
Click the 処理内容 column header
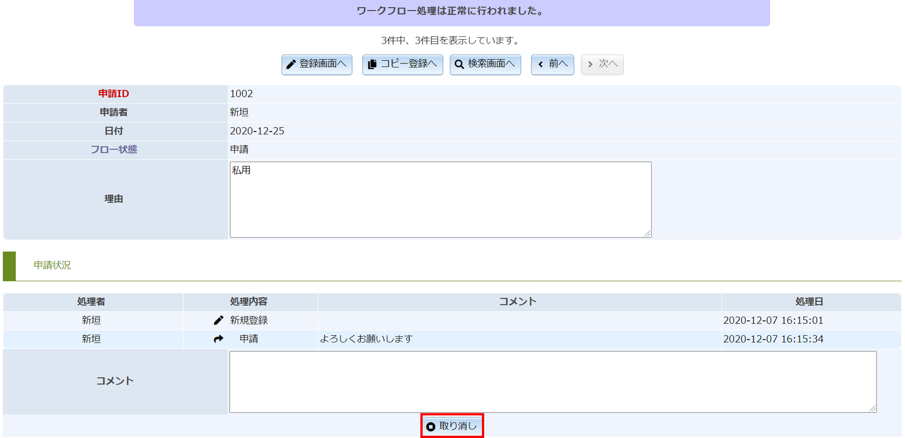pyautogui.click(x=249, y=301)
